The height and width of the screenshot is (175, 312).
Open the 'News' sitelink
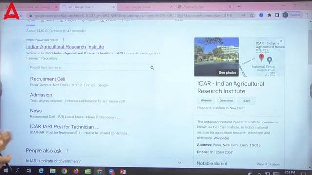pos(36,111)
